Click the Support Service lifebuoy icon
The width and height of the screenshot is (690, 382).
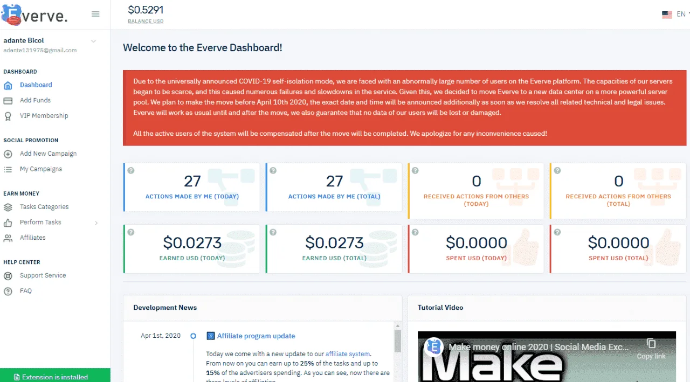[8, 276]
